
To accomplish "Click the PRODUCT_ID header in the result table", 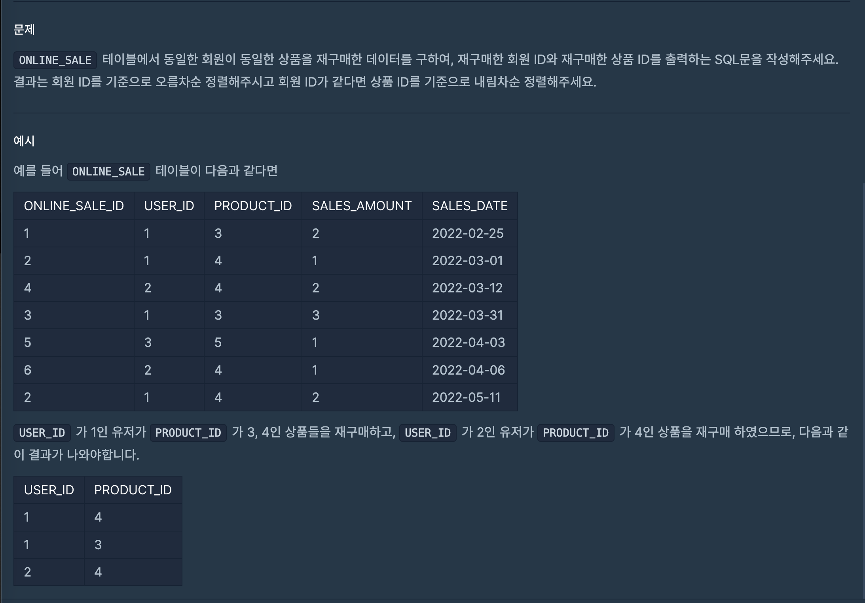I will 133,490.
